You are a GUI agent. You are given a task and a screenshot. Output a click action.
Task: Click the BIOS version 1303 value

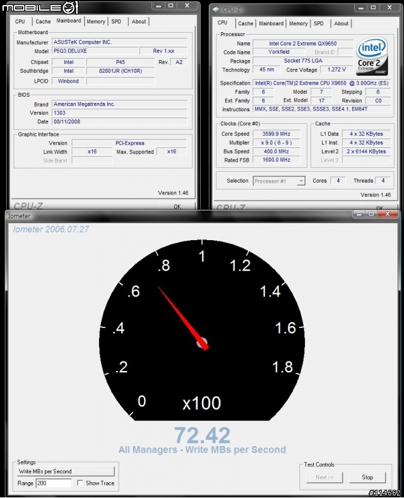pos(119,112)
